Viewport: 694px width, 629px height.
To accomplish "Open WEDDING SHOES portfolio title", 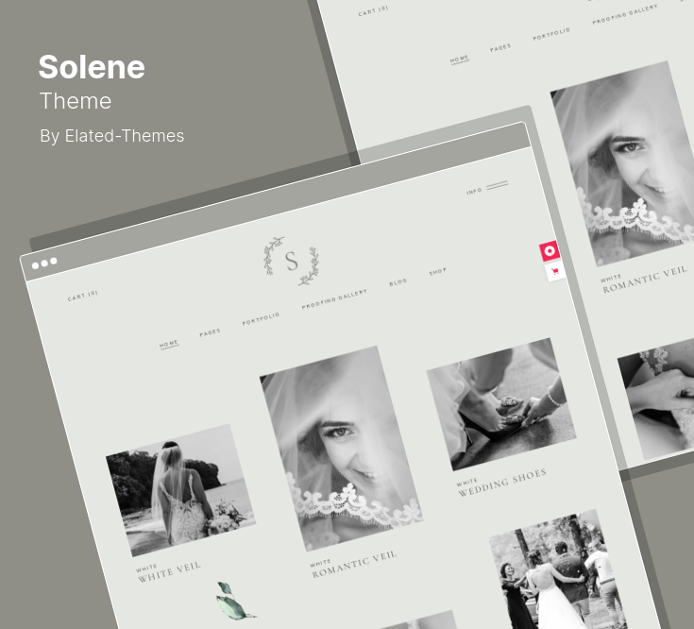I will point(502,482).
